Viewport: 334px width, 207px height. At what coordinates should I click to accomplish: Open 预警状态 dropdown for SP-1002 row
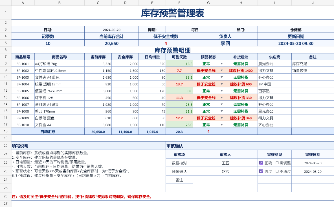tap(221, 70)
